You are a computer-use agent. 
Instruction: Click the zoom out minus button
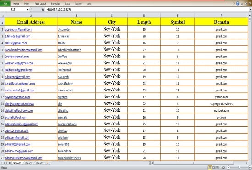[228, 168]
